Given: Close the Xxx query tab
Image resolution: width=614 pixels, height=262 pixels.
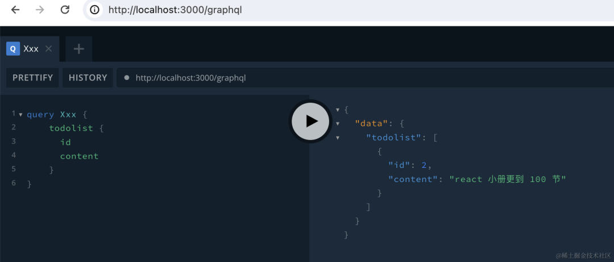Looking at the screenshot, I should 48,49.
